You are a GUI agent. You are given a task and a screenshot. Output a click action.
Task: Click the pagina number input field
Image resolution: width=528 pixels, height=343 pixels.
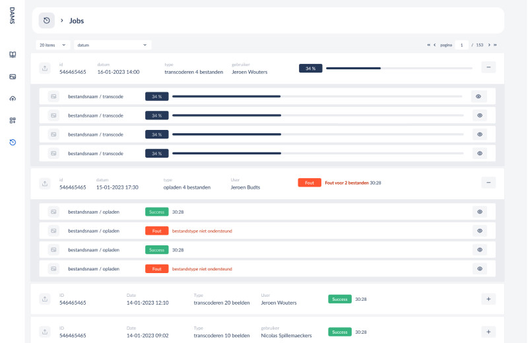coord(462,45)
